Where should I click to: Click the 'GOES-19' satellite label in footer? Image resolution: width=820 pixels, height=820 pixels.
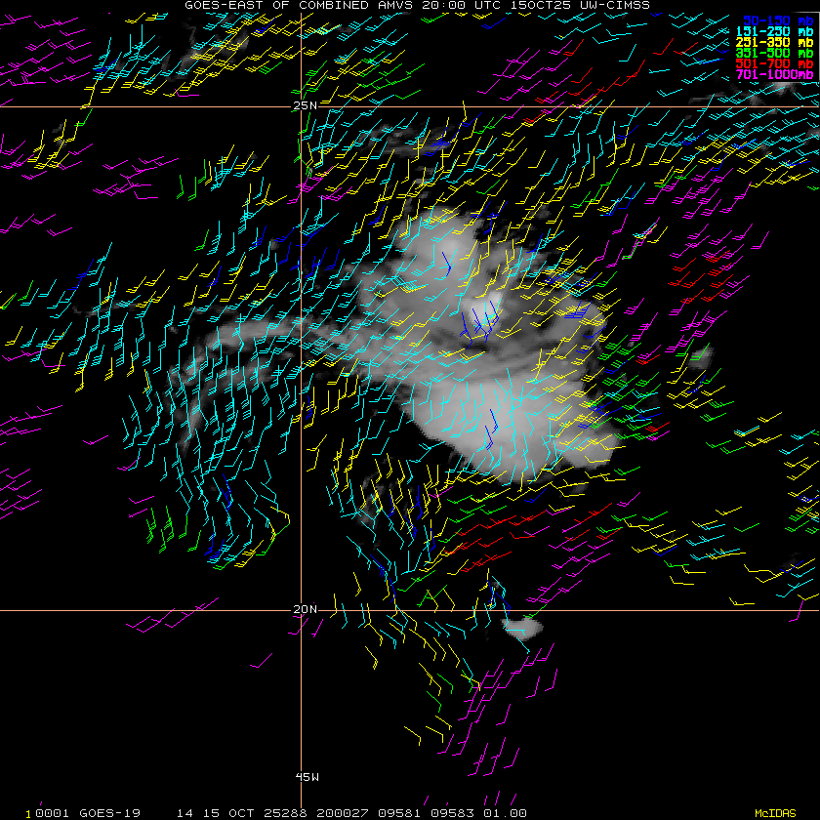click(x=109, y=813)
